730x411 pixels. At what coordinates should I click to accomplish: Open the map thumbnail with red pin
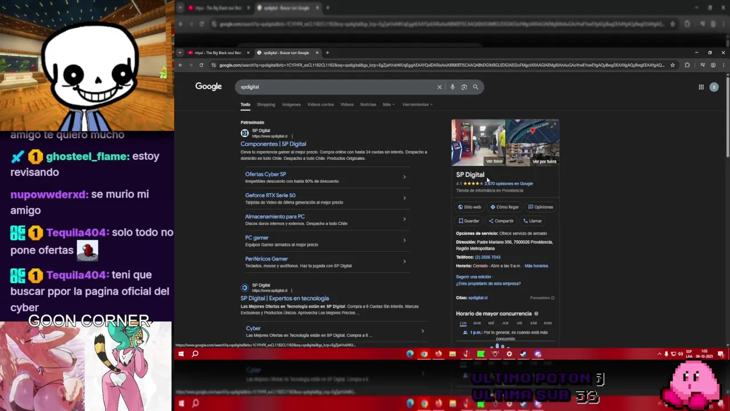point(532,130)
